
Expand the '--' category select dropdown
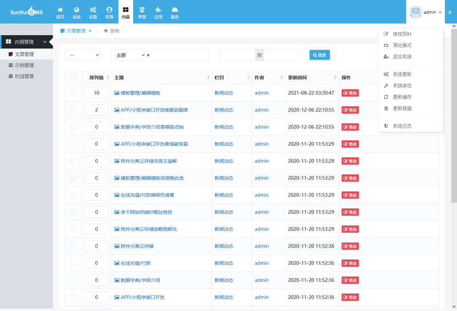[82, 55]
